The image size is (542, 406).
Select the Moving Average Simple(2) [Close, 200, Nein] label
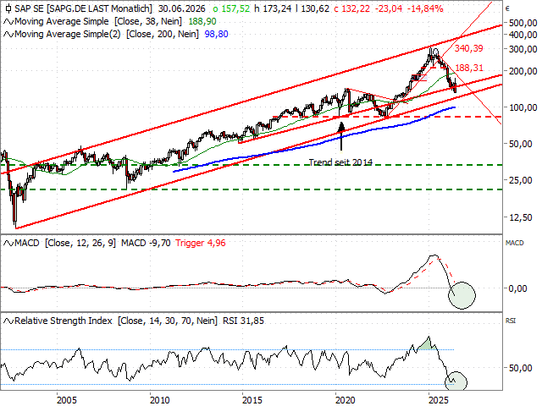coord(107,35)
